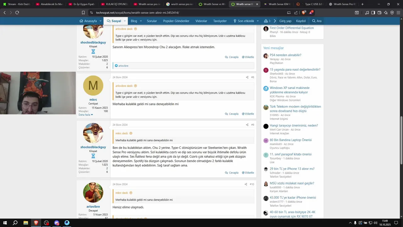
Task: Open a new browser tab with plus
Action: (362, 4)
